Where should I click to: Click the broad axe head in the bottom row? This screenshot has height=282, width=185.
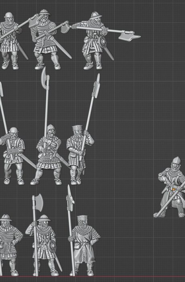click(38, 203)
